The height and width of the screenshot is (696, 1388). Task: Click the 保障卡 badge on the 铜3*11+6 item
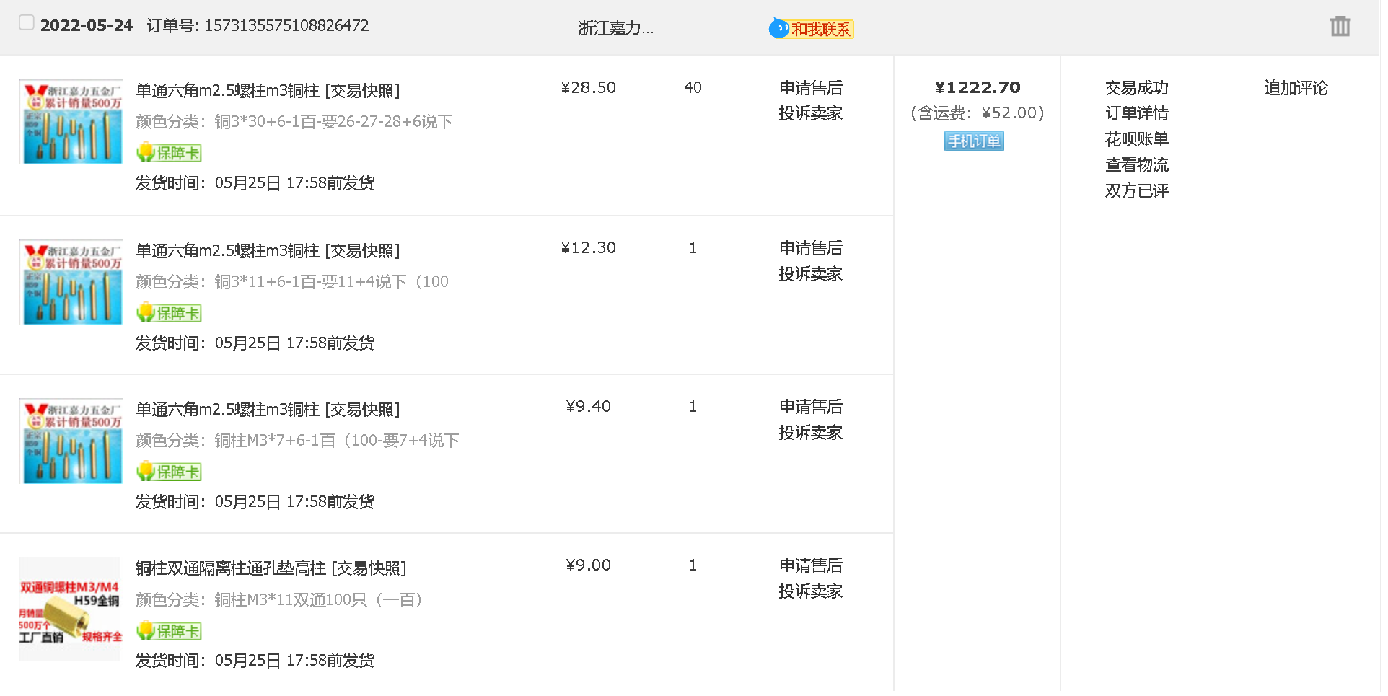[x=170, y=313]
